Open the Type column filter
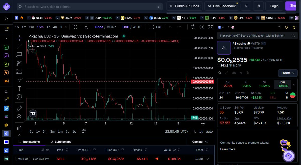 click(x=67, y=150)
